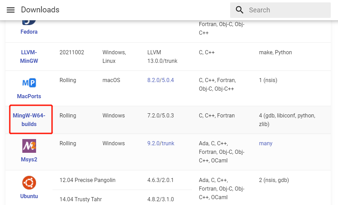
Task: Click the search magnifier icon
Action: [239, 10]
